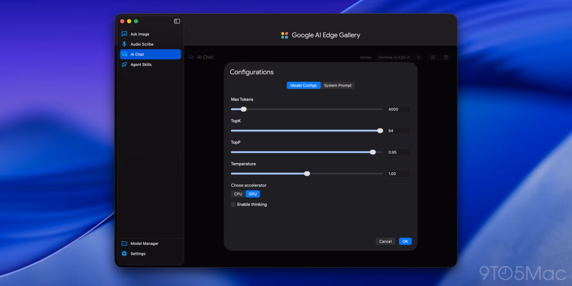Click the Configurations dialog title
572x286 pixels.
252,72
